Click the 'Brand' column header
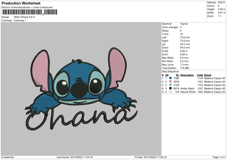 click(208, 75)
